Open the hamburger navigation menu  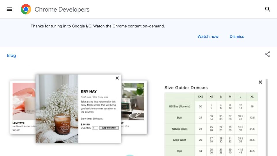point(9,9)
